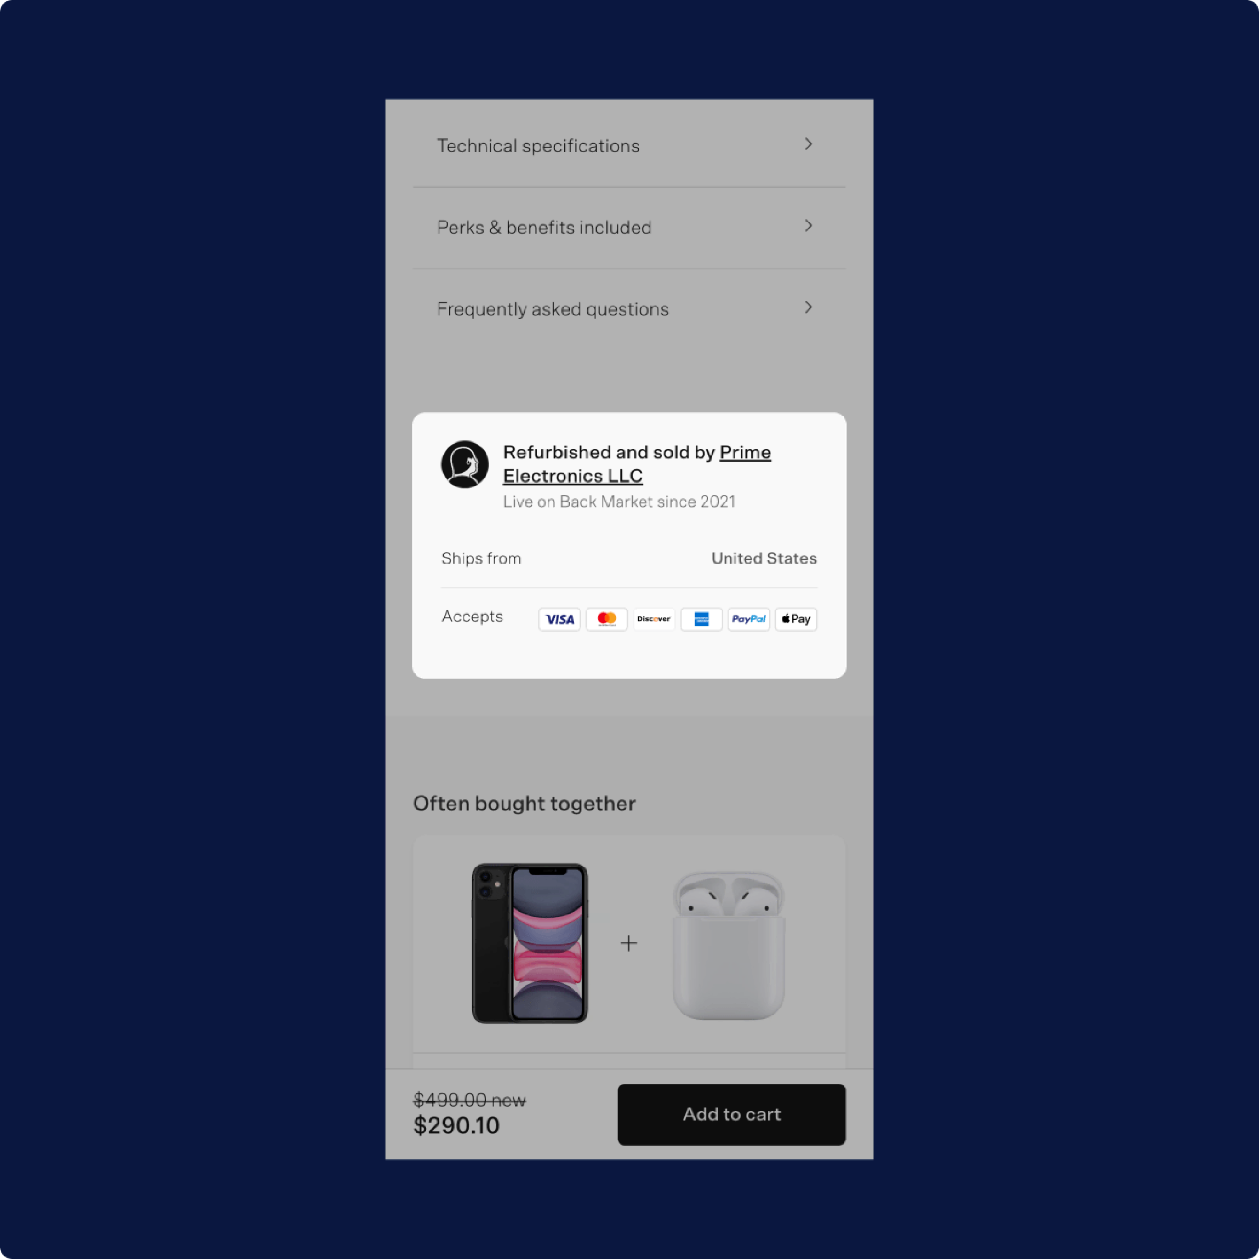Click the Ships from United States label

click(x=629, y=559)
